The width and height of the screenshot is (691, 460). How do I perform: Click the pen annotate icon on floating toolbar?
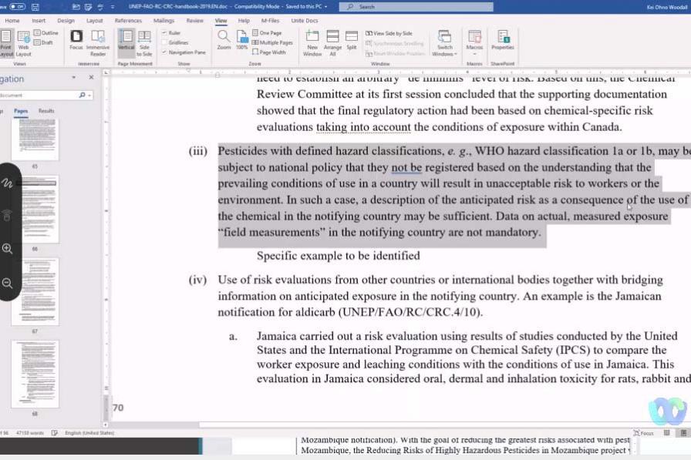coord(7,183)
